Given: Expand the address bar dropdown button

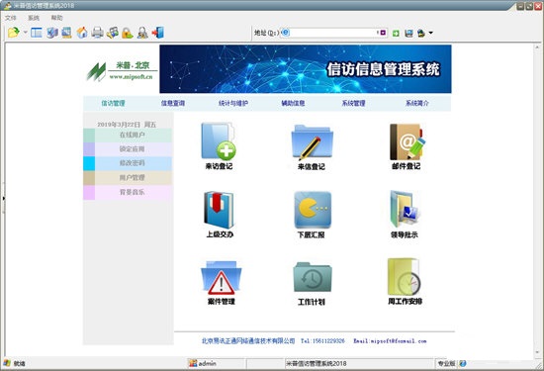Looking at the screenshot, I should [x=382, y=33].
